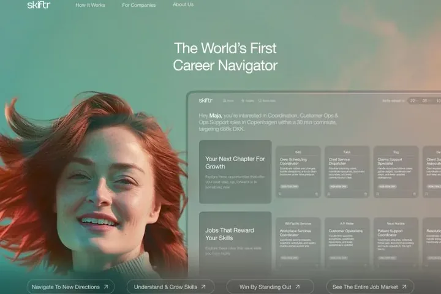The image size is (441, 294).
Task: Click the See The Entire Job Market button
Action: click(x=370, y=287)
